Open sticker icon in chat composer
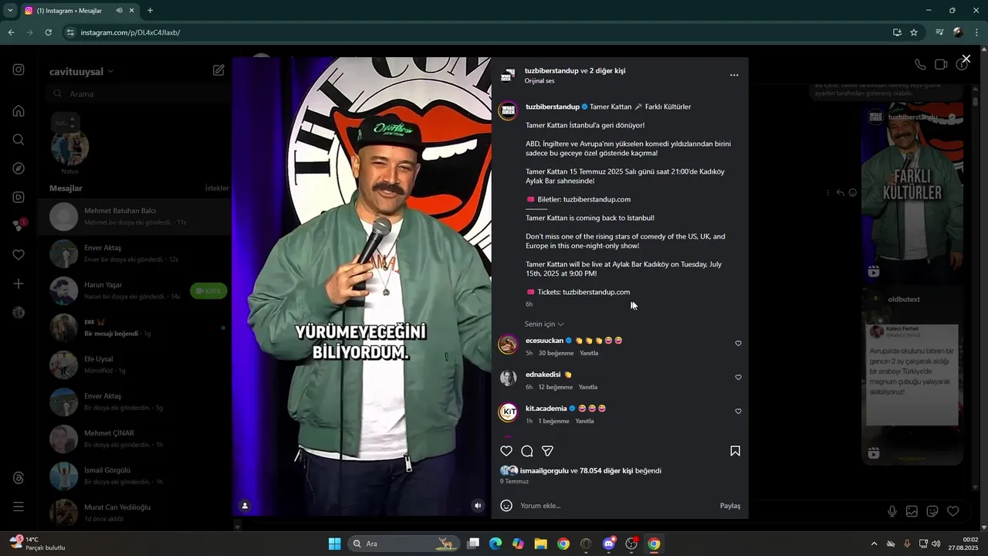The image size is (988, 556). 932,511
